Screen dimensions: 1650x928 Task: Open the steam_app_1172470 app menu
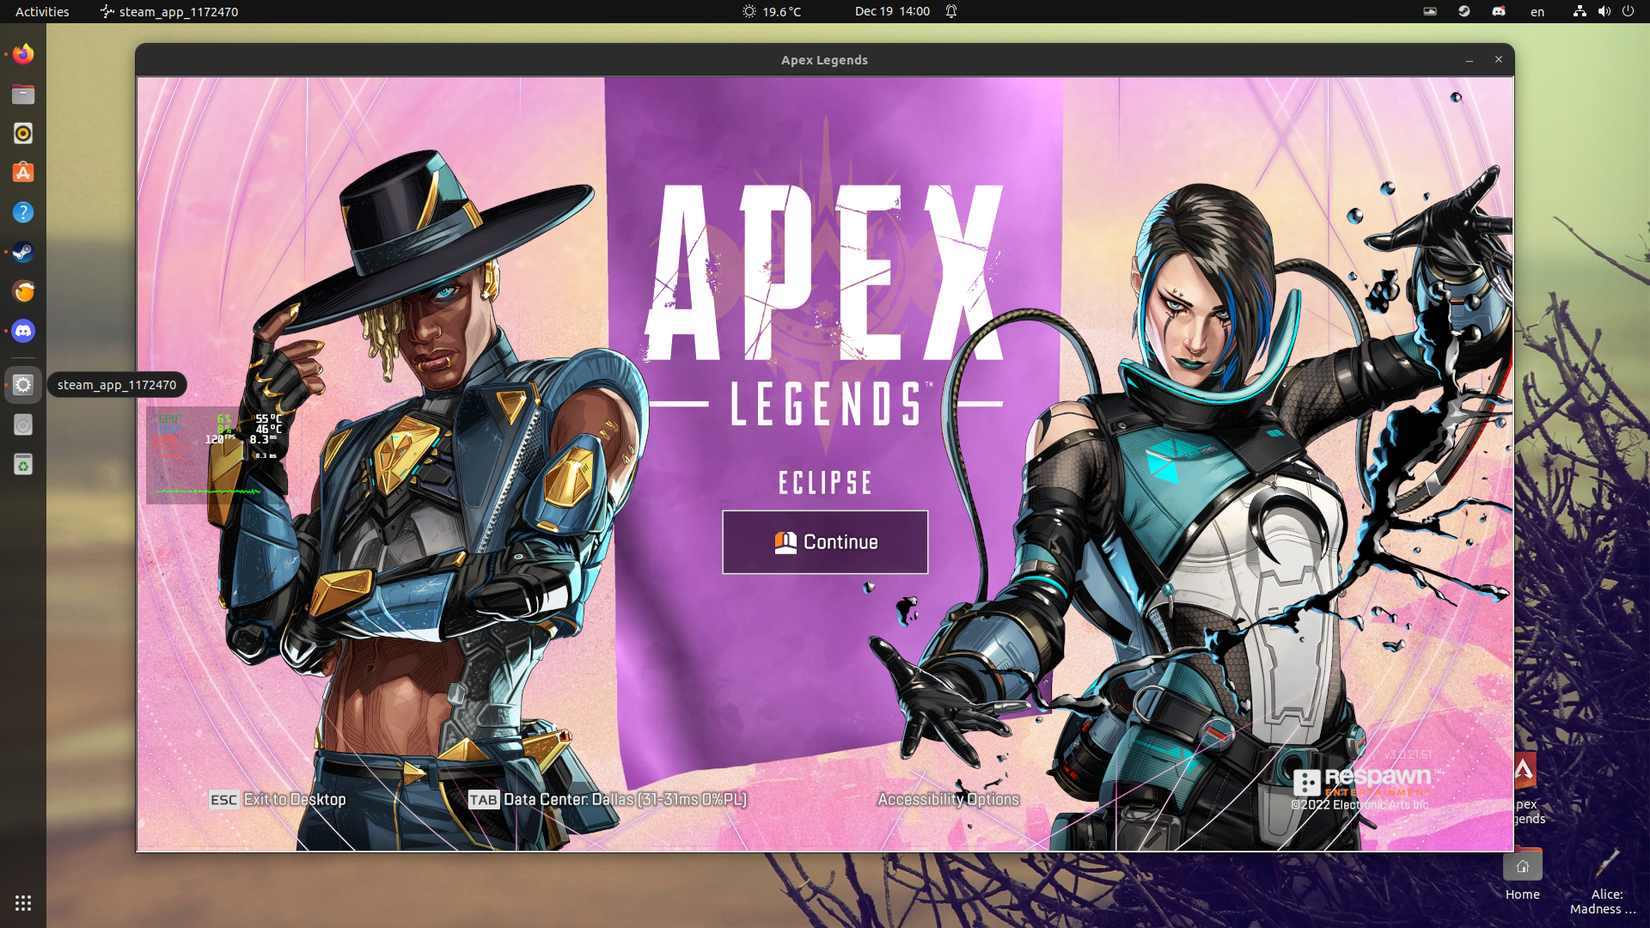pyautogui.click(x=169, y=11)
